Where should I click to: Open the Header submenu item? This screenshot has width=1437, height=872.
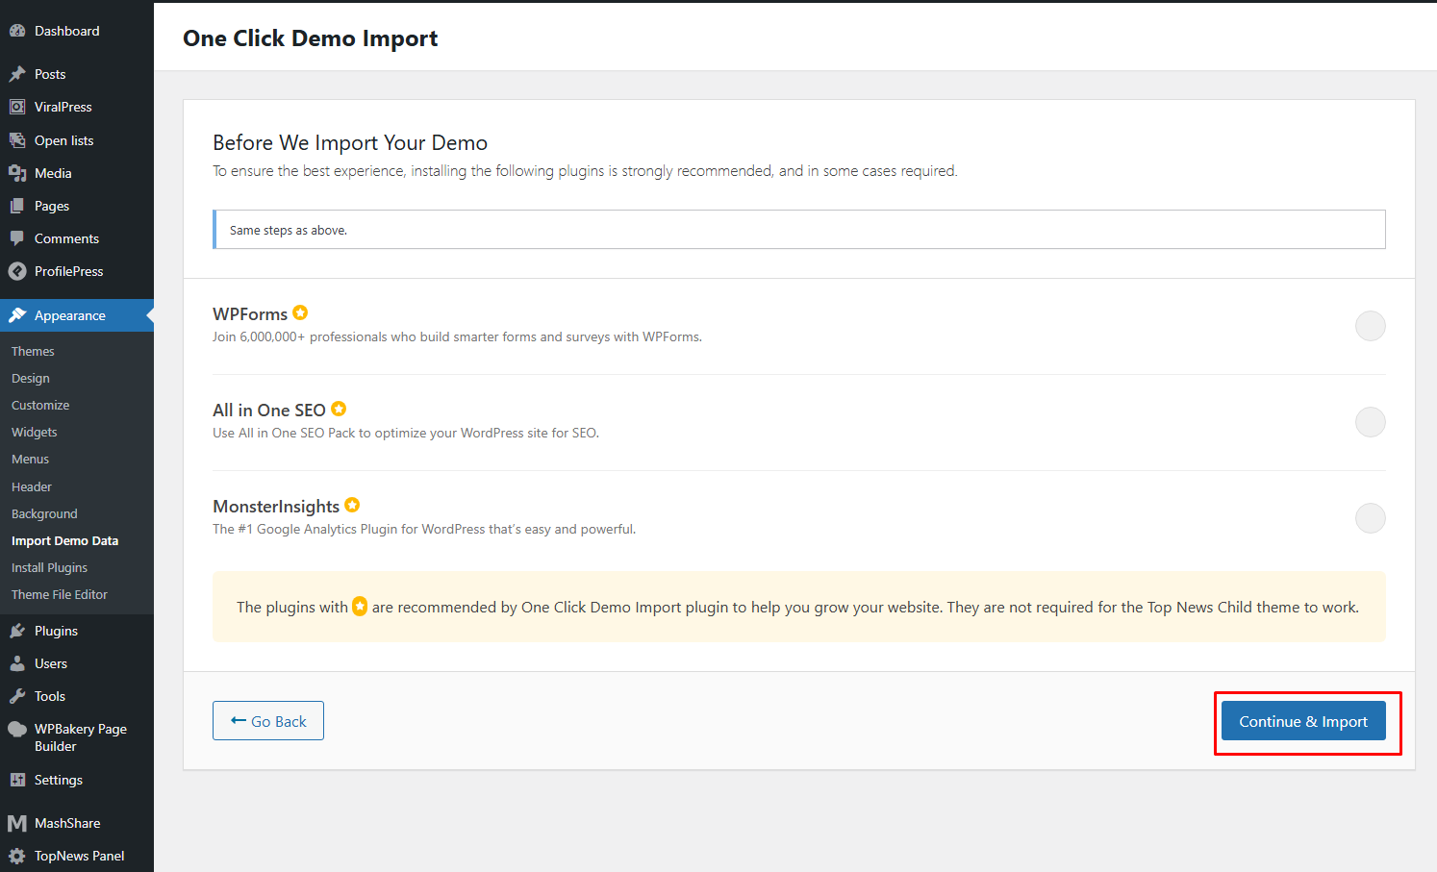(x=32, y=486)
